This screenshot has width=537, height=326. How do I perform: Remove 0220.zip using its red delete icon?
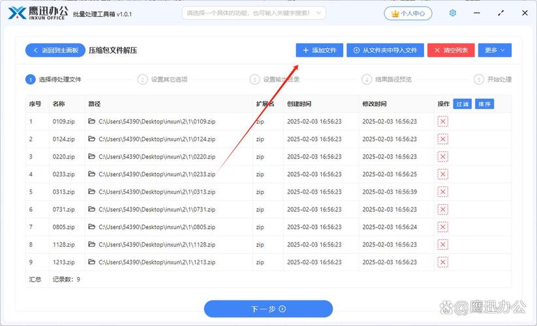coord(442,156)
